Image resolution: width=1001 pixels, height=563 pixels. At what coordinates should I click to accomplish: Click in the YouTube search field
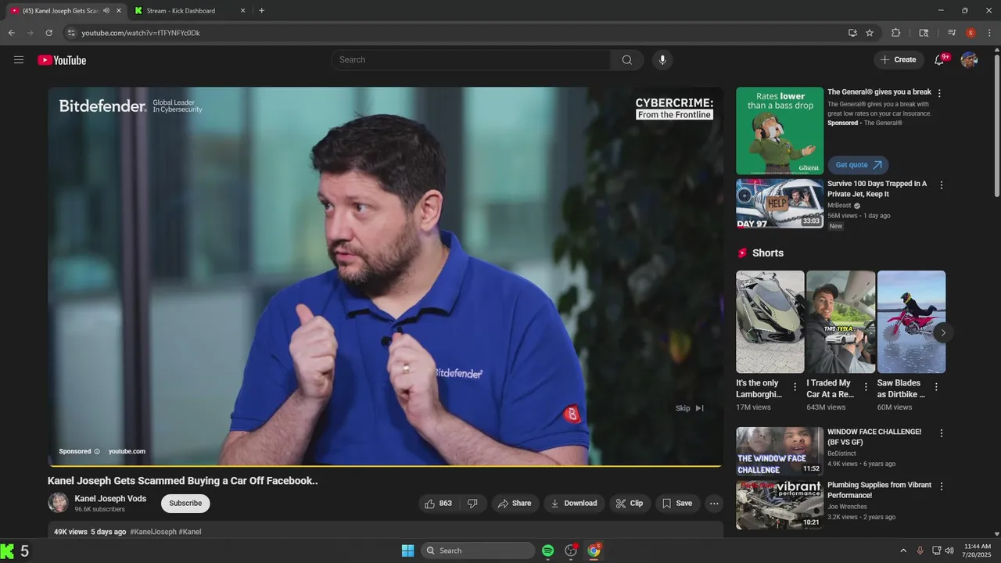tap(471, 60)
